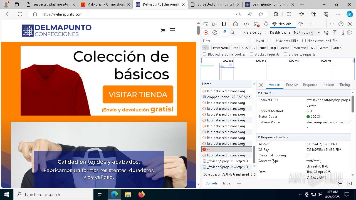The width and height of the screenshot is (356, 200).
Task: Switch to AliExpress browser tab
Action: [x=105, y=4]
